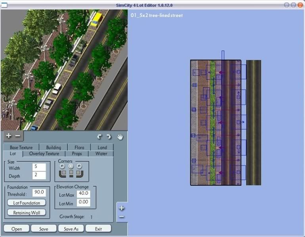Click the Open button

[17, 229]
